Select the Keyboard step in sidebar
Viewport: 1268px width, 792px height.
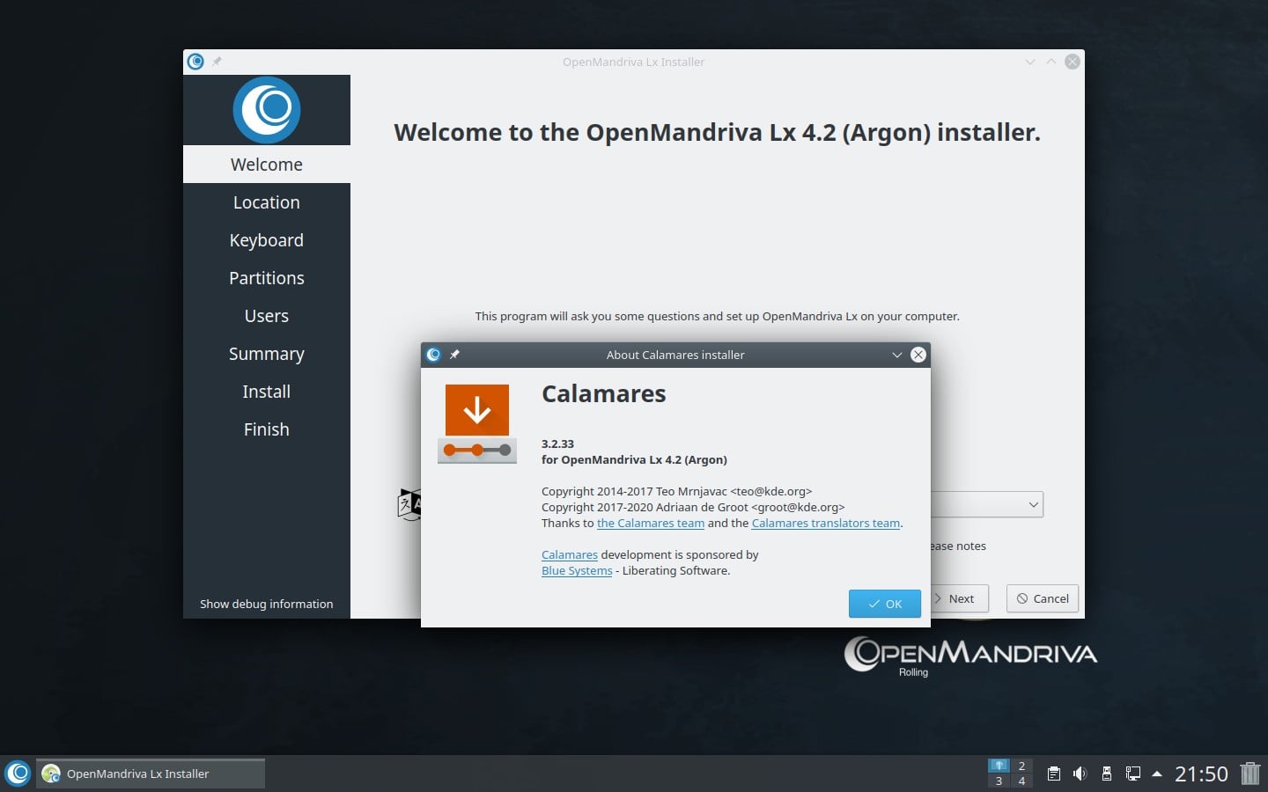pyautogui.click(x=267, y=240)
